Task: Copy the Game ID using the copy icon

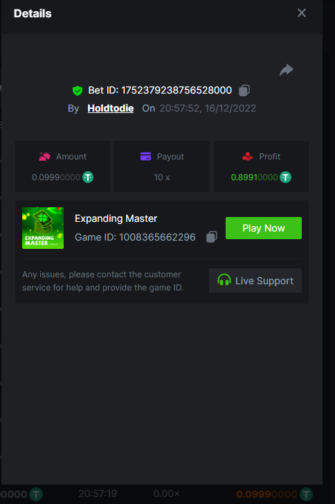Action: (212, 237)
